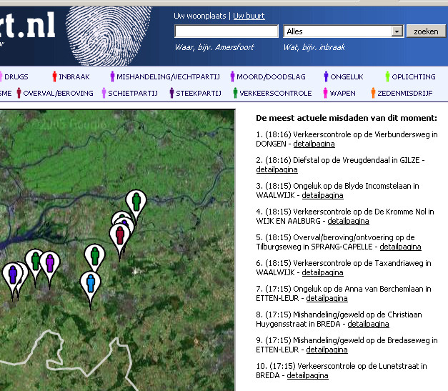Click the orange Zedenmisdrijf legend icon

[373, 93]
